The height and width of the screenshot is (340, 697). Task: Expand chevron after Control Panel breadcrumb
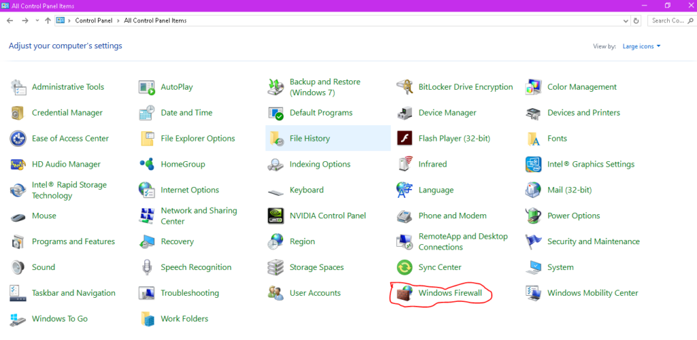coord(118,21)
